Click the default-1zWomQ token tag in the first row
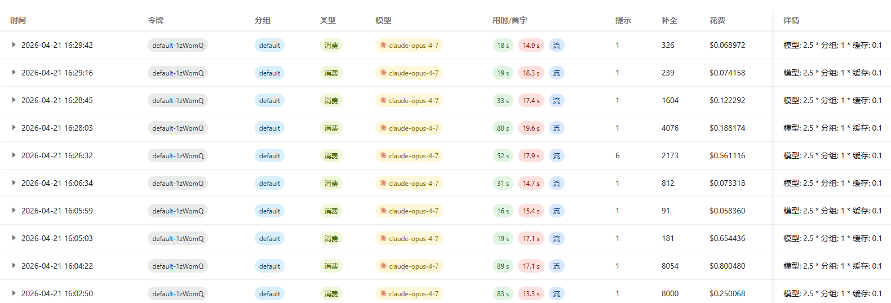The height and width of the screenshot is (303, 891). pyautogui.click(x=178, y=45)
